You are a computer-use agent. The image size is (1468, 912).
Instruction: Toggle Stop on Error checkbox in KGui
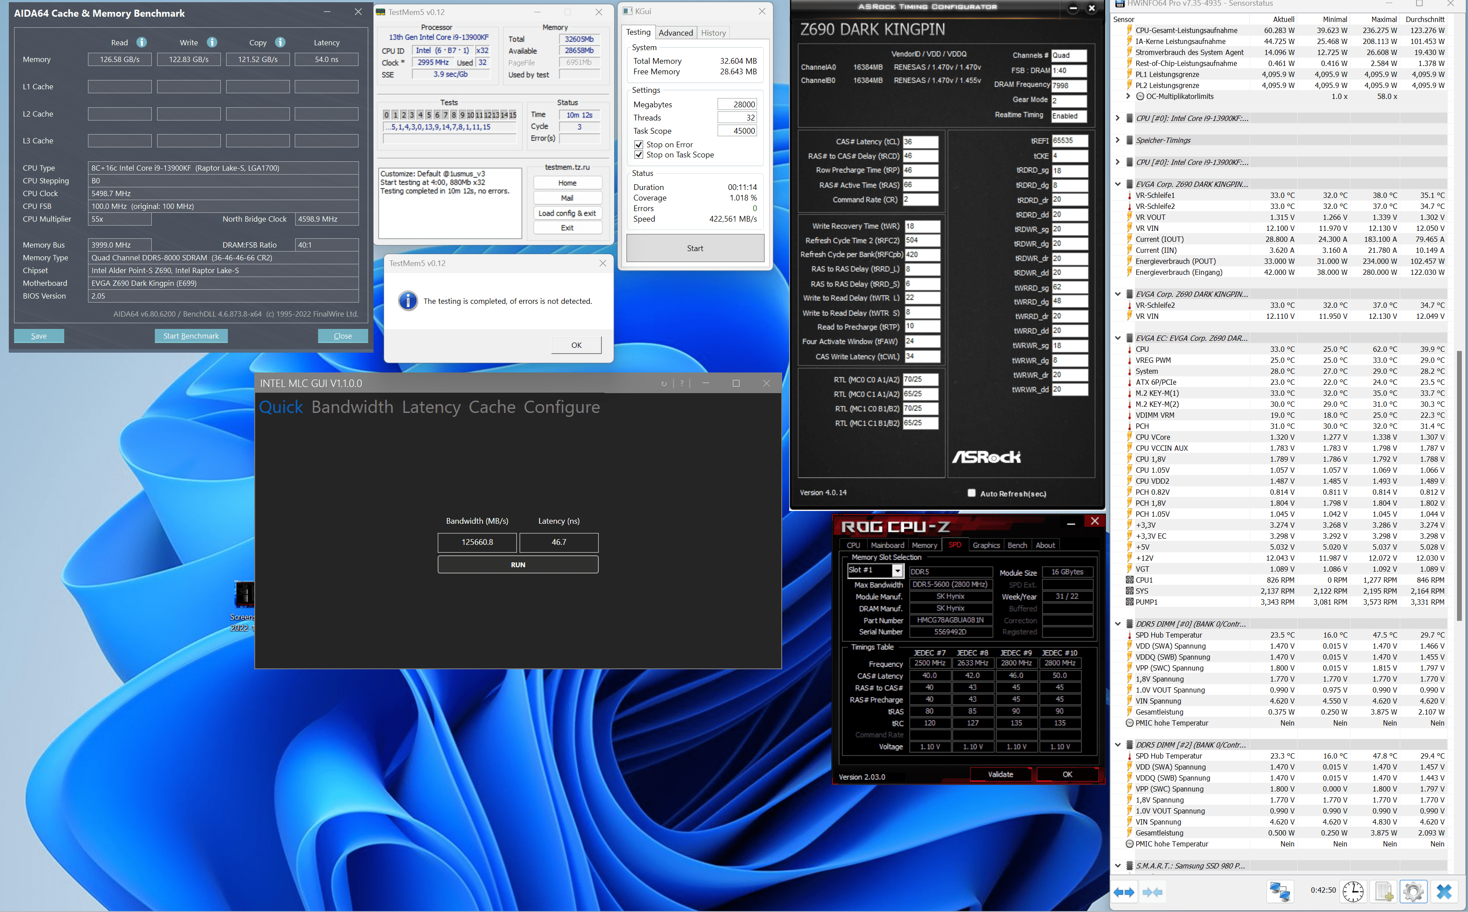pyautogui.click(x=638, y=145)
